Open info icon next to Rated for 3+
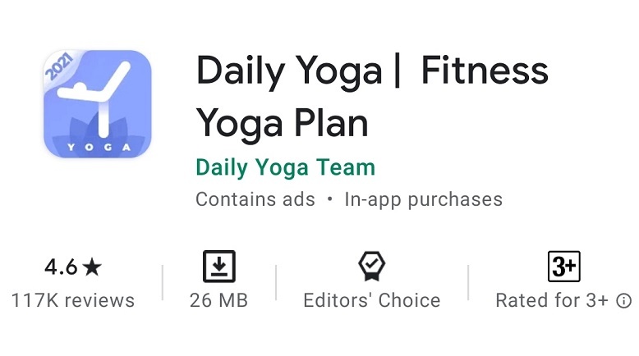Screen dimensions: 639x356 coord(624,301)
